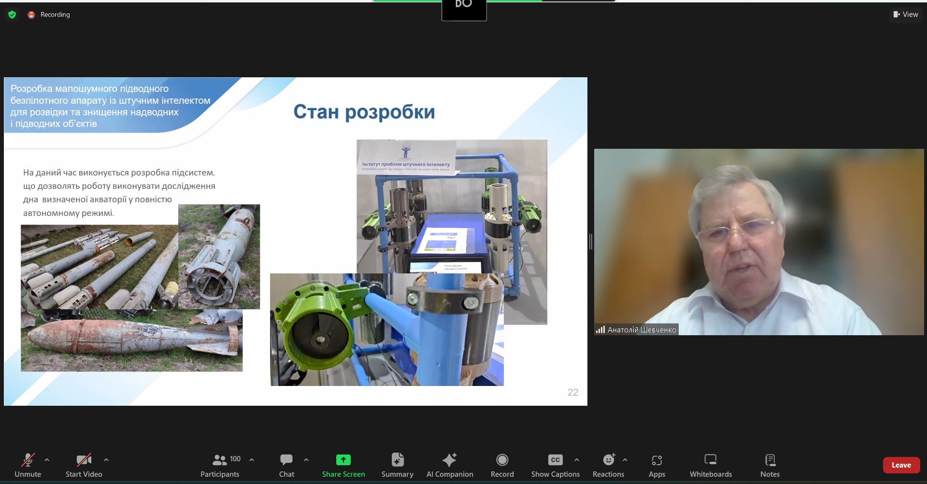This screenshot has width=927, height=484.
Task: Open the Chat panel
Action: click(x=286, y=465)
